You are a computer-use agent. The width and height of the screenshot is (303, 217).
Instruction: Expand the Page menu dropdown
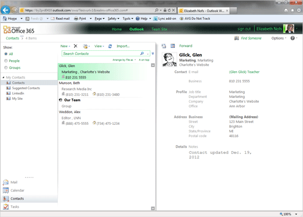click(x=100, y=19)
